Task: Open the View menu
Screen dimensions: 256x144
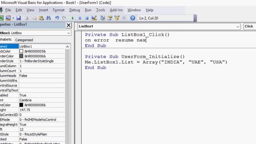Action: click(x=30, y=10)
